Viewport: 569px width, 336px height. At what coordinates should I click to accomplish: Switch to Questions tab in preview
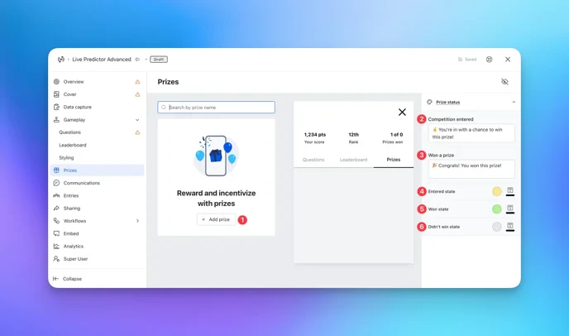click(313, 160)
